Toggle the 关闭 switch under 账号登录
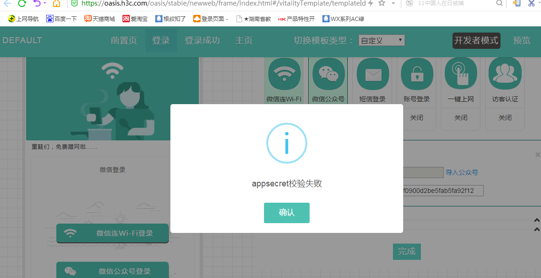The height and width of the screenshot is (278, 541). coord(417,118)
